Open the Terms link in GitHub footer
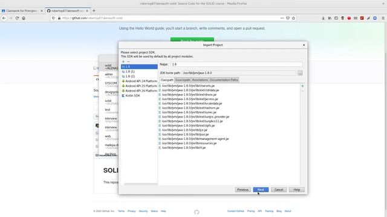 pos(121,211)
